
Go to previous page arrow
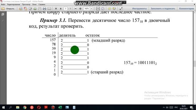click(x=56, y=9)
